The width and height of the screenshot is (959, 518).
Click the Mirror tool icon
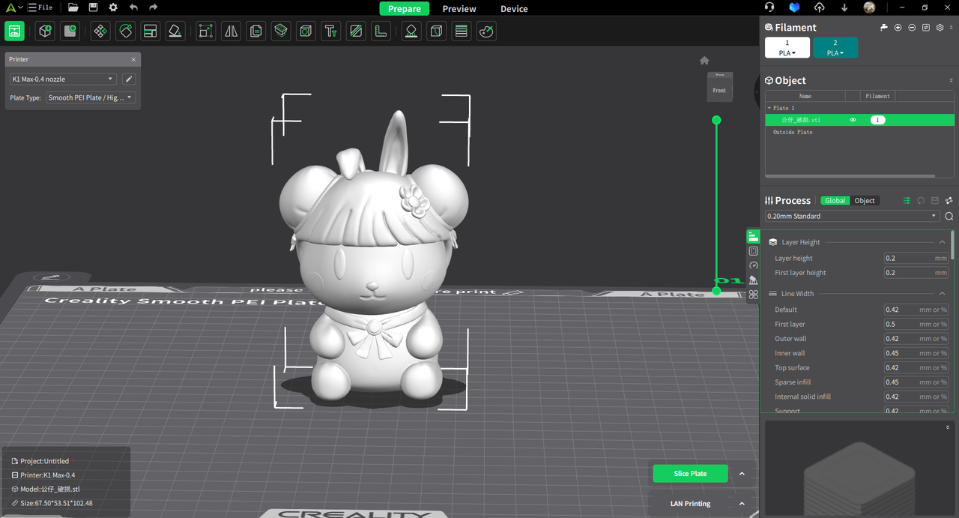[231, 31]
